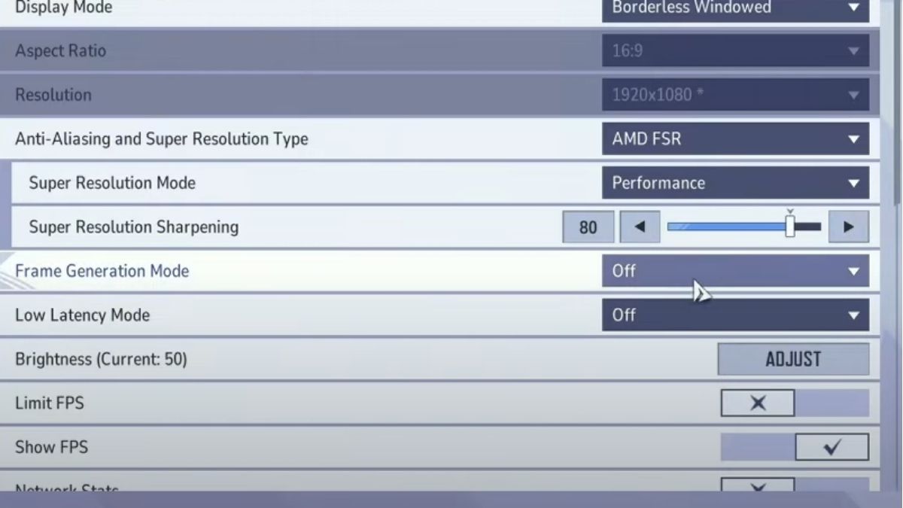
Task: Select the Anti-Aliasing and Super Resolution Type label
Action: click(161, 139)
